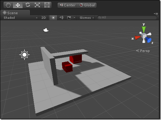Click the blue Z axis cone
Image resolution: width=161 pixels, height=120 pixels.
[149, 40]
